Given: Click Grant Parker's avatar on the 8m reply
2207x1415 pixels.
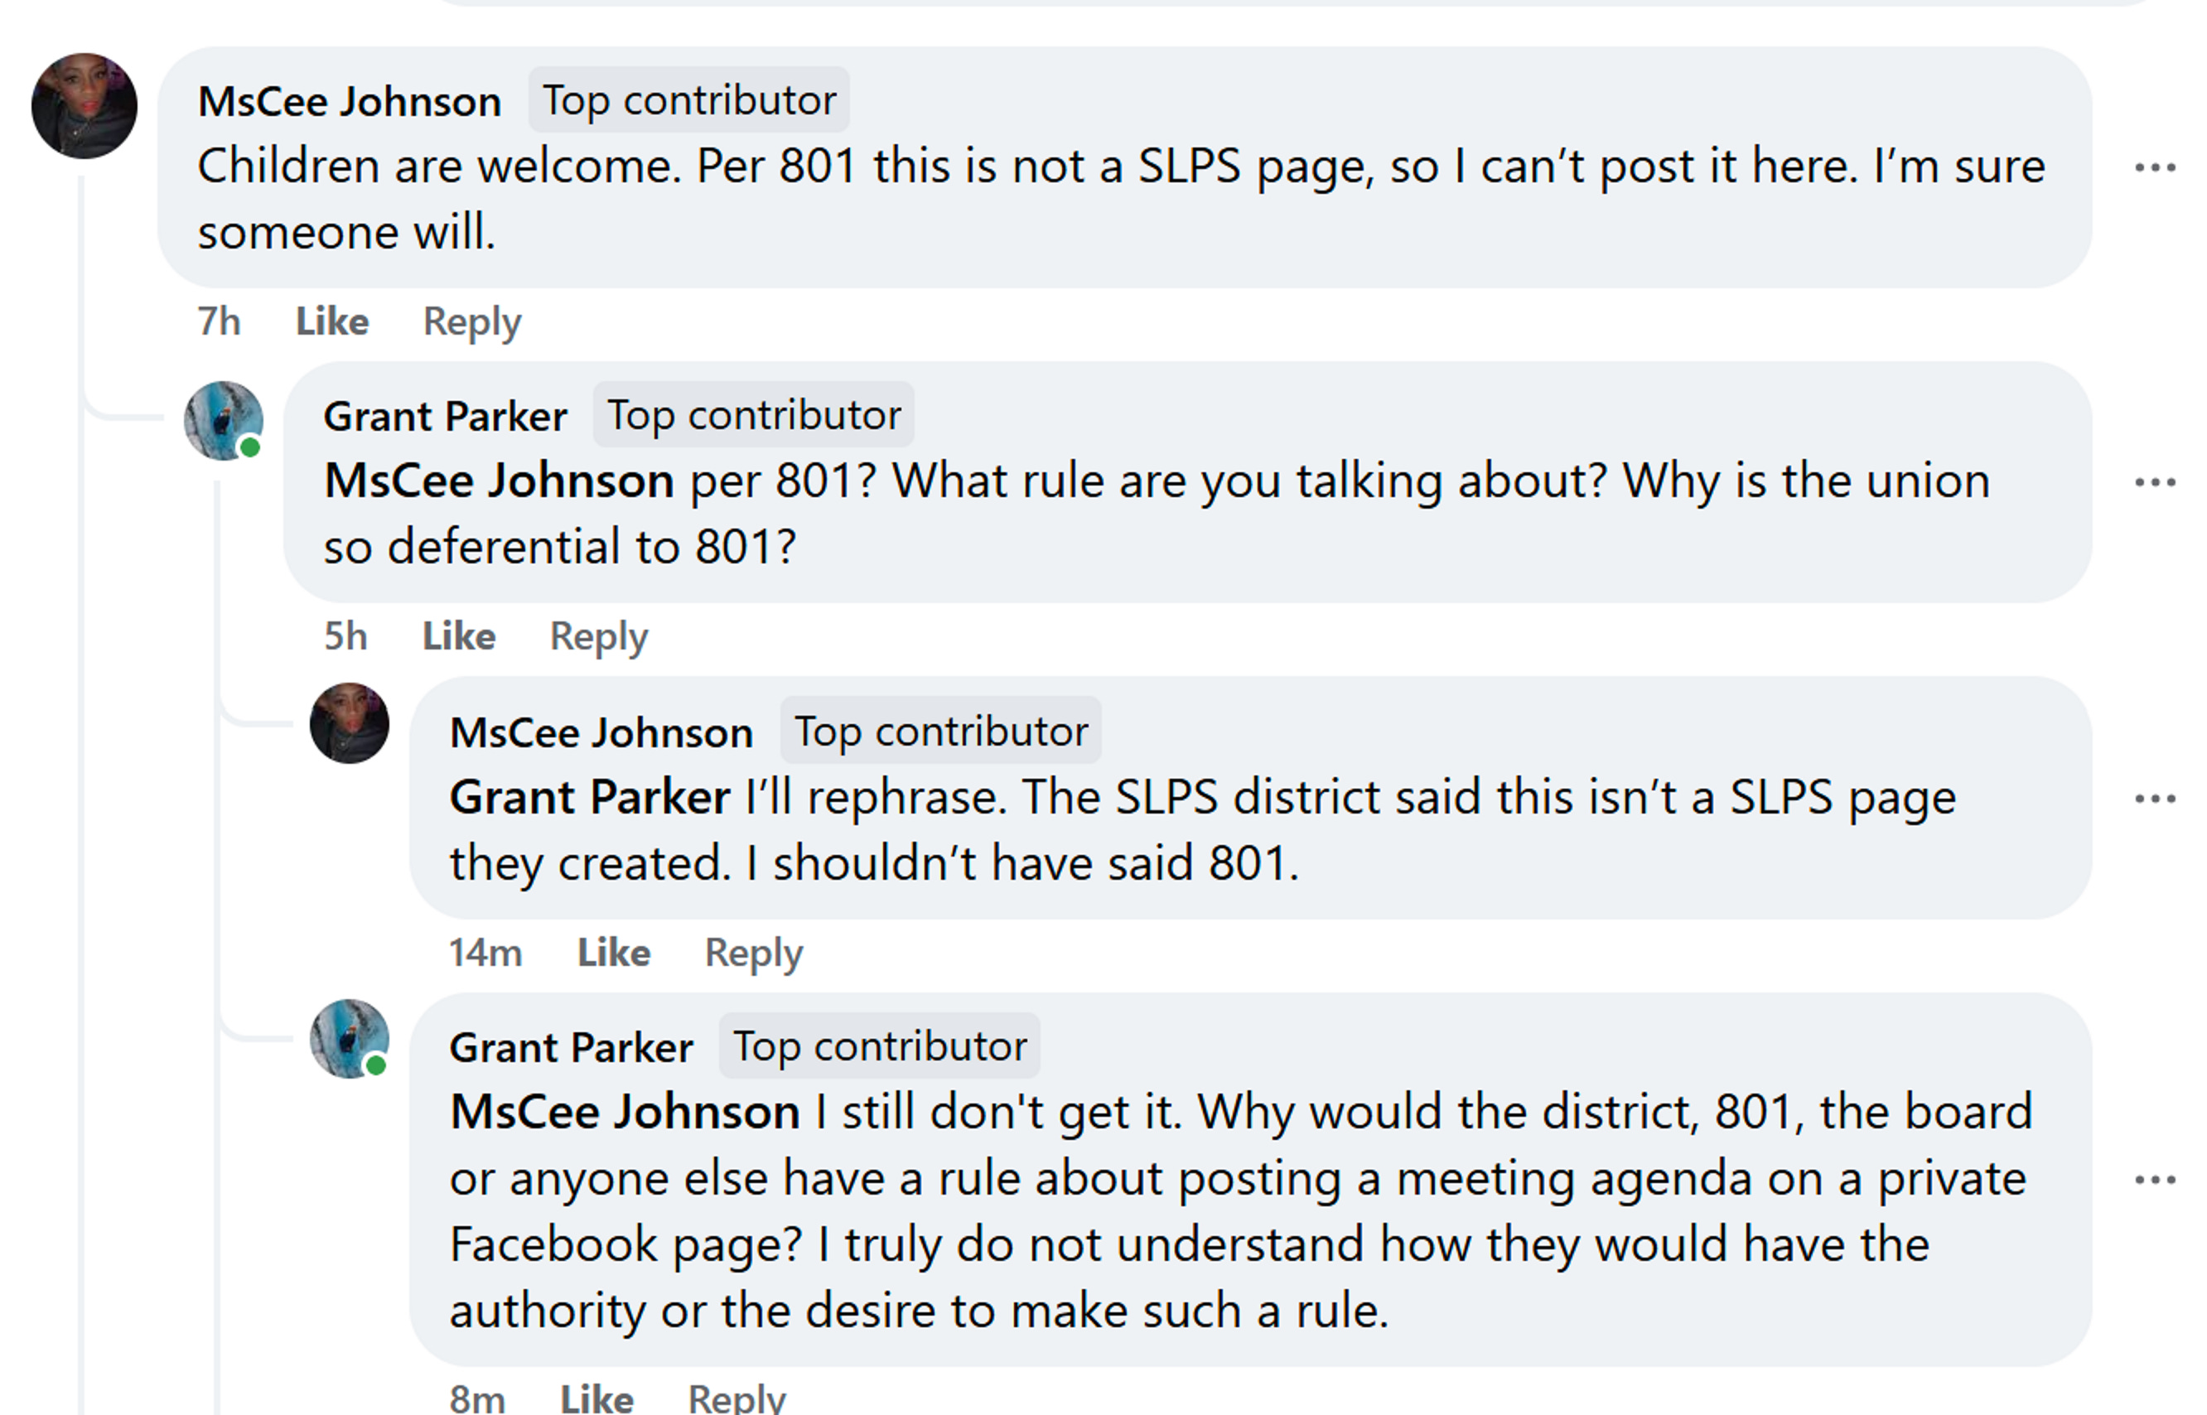Looking at the screenshot, I should tap(349, 1039).
